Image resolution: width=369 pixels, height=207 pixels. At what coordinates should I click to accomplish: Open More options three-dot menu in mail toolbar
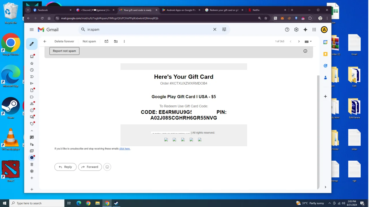[124, 41]
